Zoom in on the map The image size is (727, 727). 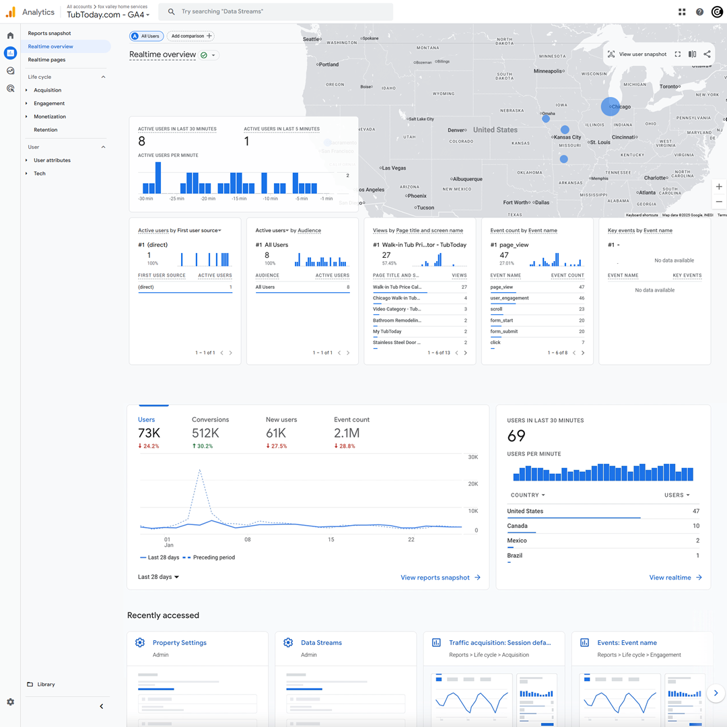pos(719,186)
